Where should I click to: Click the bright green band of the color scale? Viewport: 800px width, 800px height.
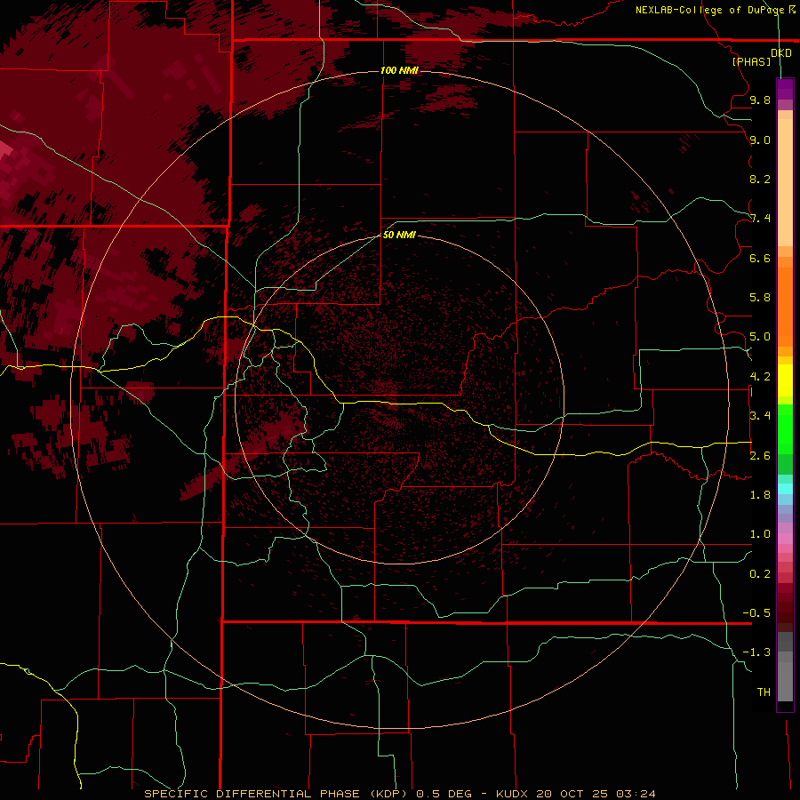(785, 429)
